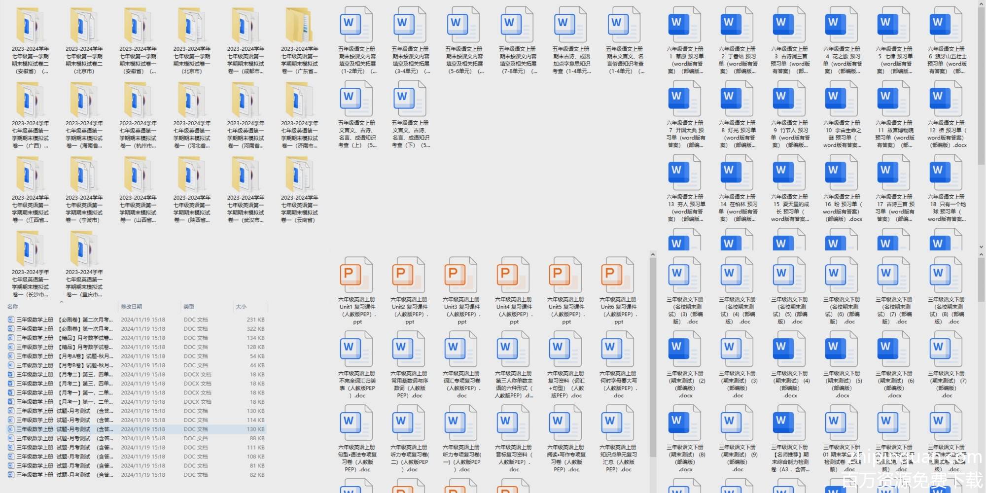The width and height of the screenshot is (986, 493).
Task: Select the row sized 114 KB
Action: (x=137, y=420)
